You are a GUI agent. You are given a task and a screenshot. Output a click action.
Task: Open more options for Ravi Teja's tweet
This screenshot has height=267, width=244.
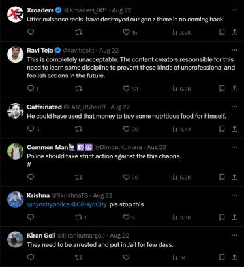pos(234,50)
